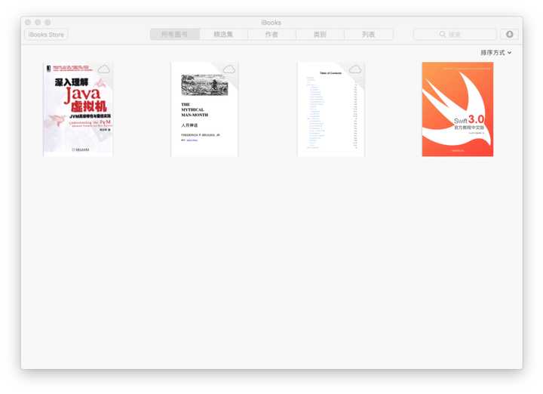Maximize the iBooks window
The height and width of the screenshot is (394, 543).
(x=48, y=22)
